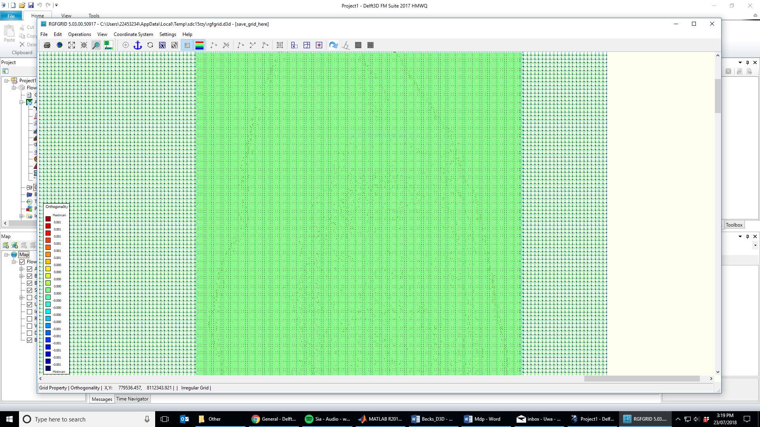The width and height of the screenshot is (760, 427).
Task: Click the zoom-to-extent expand arrows icon
Action: coord(72,45)
